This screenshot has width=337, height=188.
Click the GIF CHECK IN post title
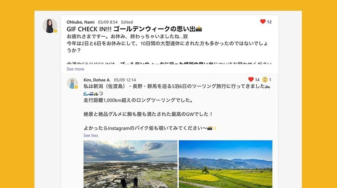pos(134,29)
